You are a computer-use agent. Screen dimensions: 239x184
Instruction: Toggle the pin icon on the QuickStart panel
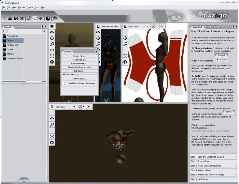point(234,27)
